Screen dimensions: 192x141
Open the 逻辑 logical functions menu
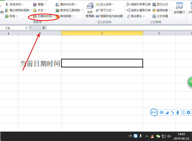[39, 4]
